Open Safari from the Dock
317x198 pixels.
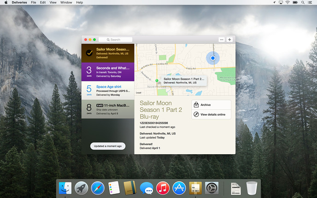click(98, 188)
